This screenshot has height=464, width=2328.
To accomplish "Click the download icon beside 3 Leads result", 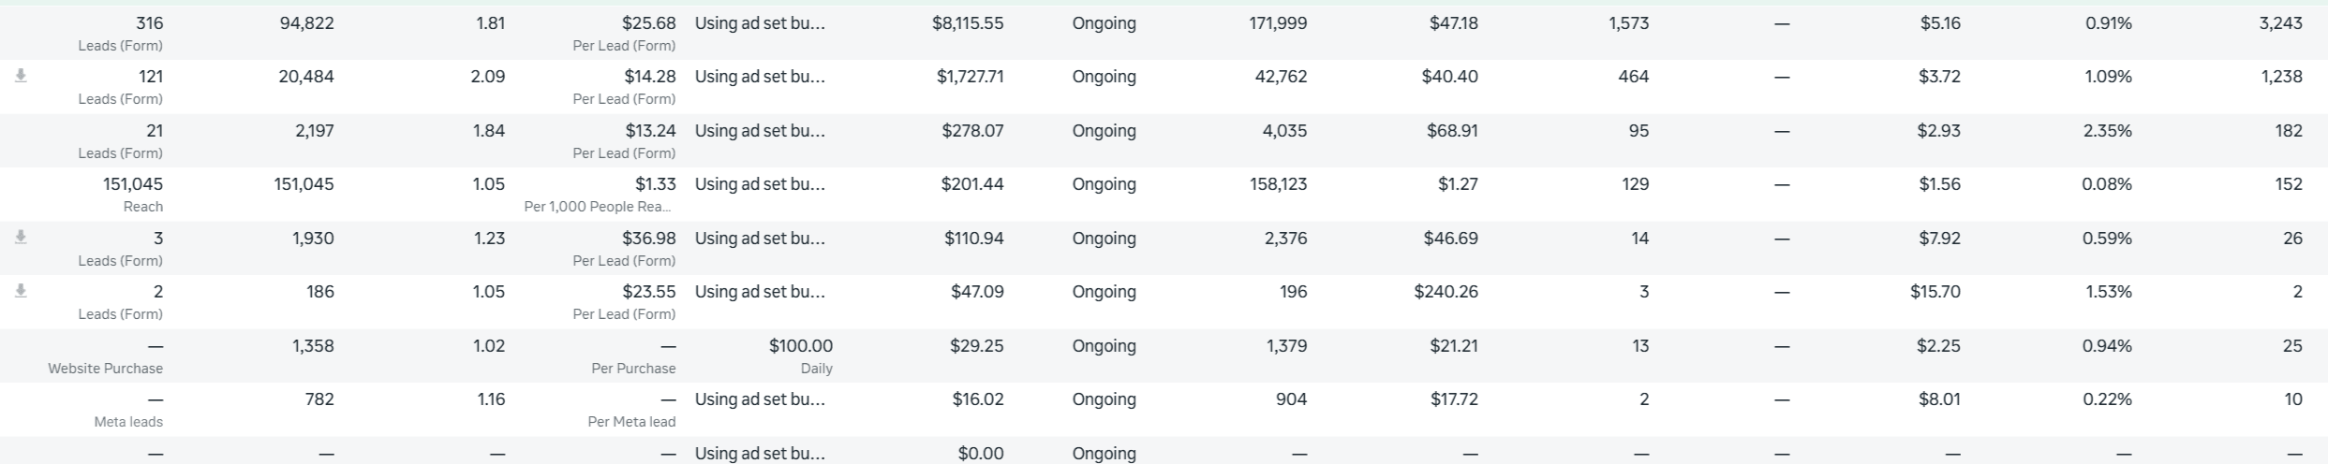I will pyautogui.click(x=21, y=238).
